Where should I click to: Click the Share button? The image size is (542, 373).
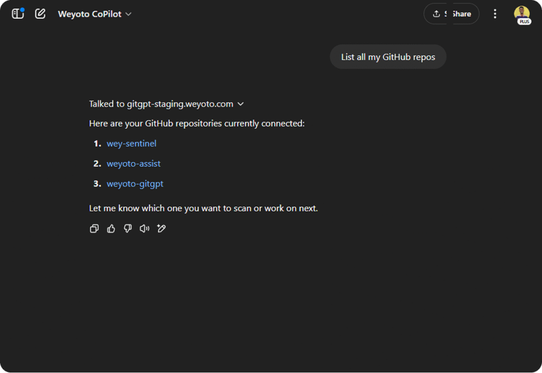click(x=451, y=14)
